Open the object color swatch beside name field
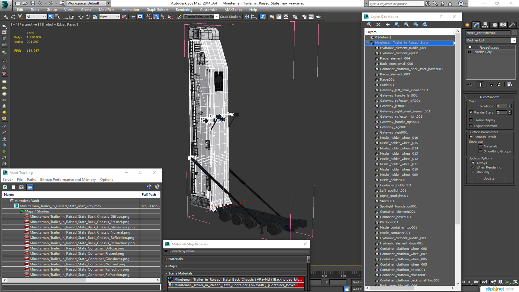 click(514, 33)
